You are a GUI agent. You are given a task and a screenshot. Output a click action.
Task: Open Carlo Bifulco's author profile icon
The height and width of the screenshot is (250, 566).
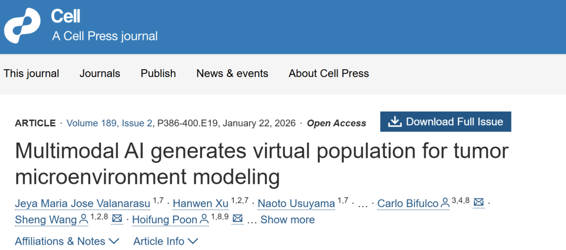[445, 203]
